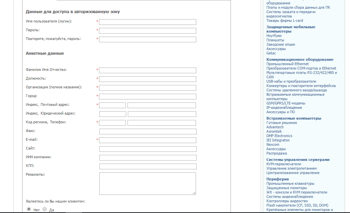This screenshot has height=213, width=350.
Task: Open the Планшеты link
Action: click(275, 40)
